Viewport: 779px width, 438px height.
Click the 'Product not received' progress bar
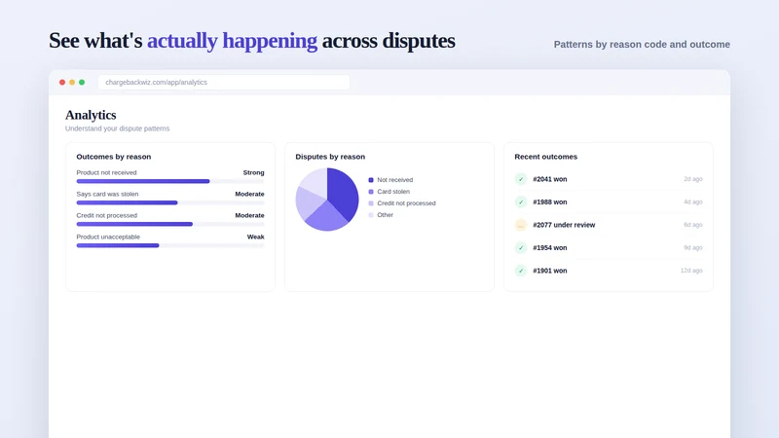coord(170,181)
